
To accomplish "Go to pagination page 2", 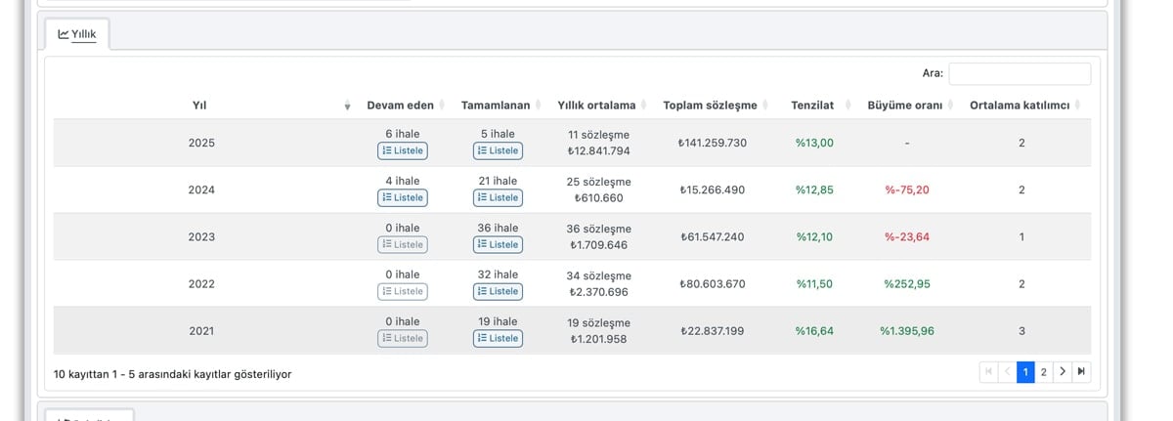I will (1044, 372).
